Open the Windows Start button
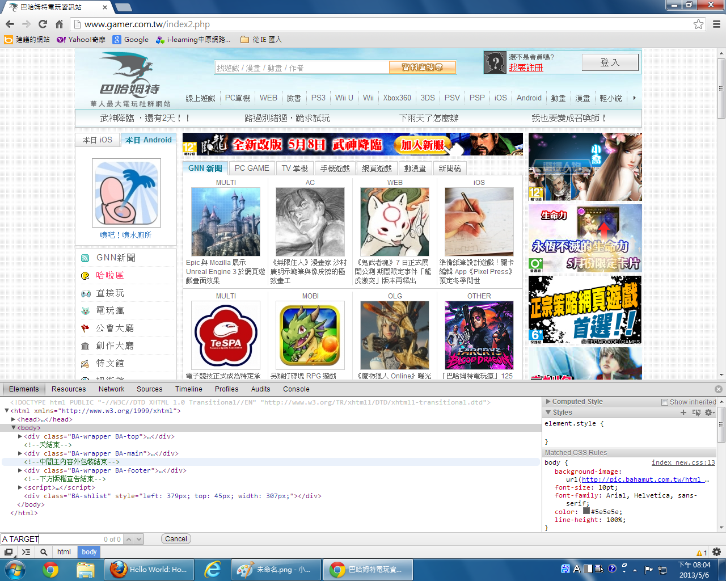 (x=15, y=569)
